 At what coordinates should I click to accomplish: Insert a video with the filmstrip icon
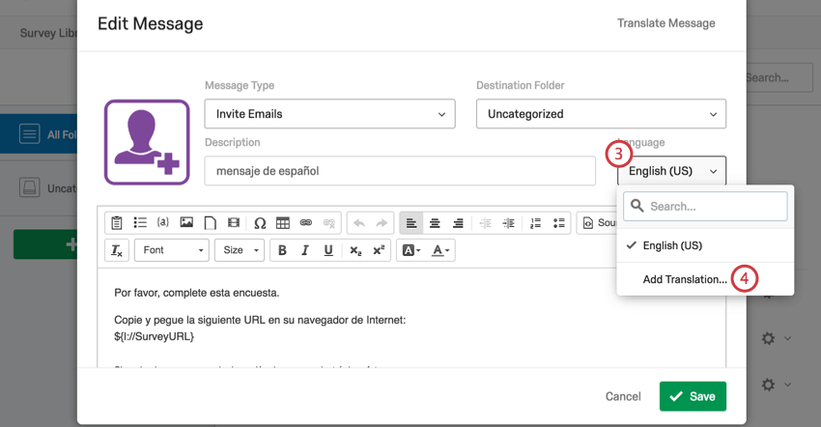tap(234, 223)
